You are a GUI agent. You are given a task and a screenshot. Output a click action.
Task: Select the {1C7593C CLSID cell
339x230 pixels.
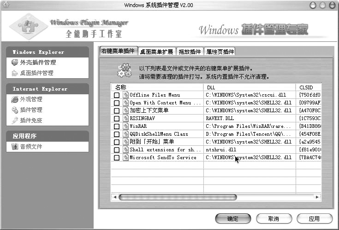(309, 118)
